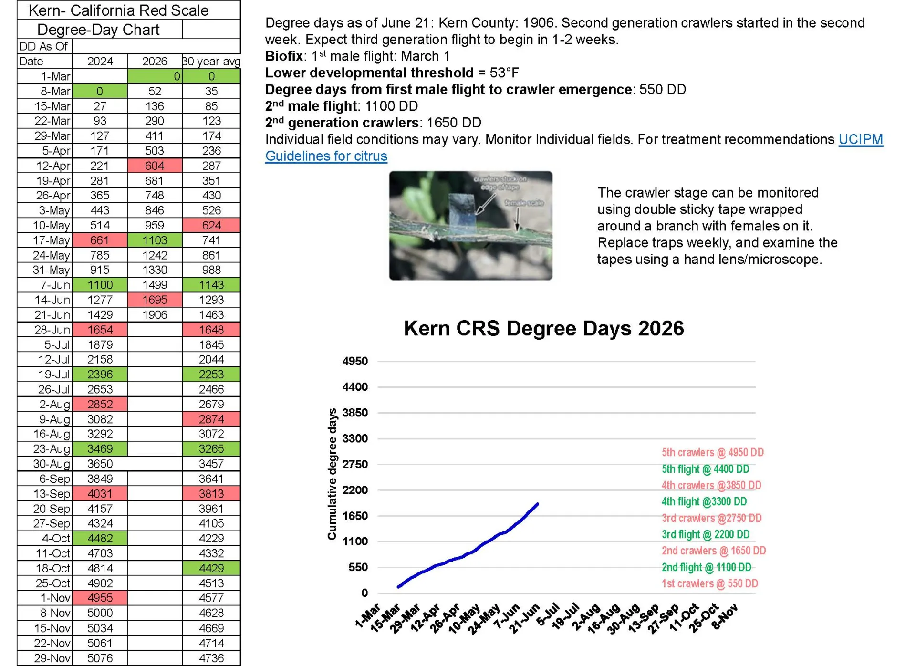The width and height of the screenshot is (916, 666).
Task: Select the blue degree-day line on the chart
Action: coord(468,545)
